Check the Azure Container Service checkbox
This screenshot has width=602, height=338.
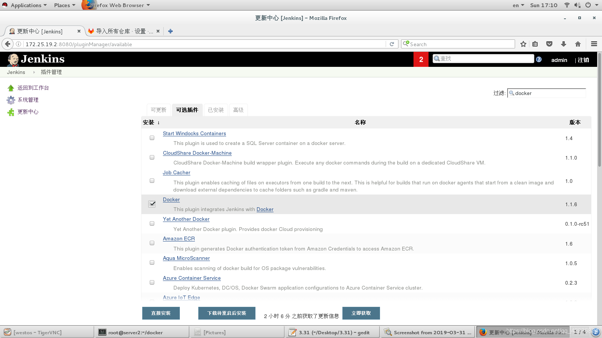[152, 282]
